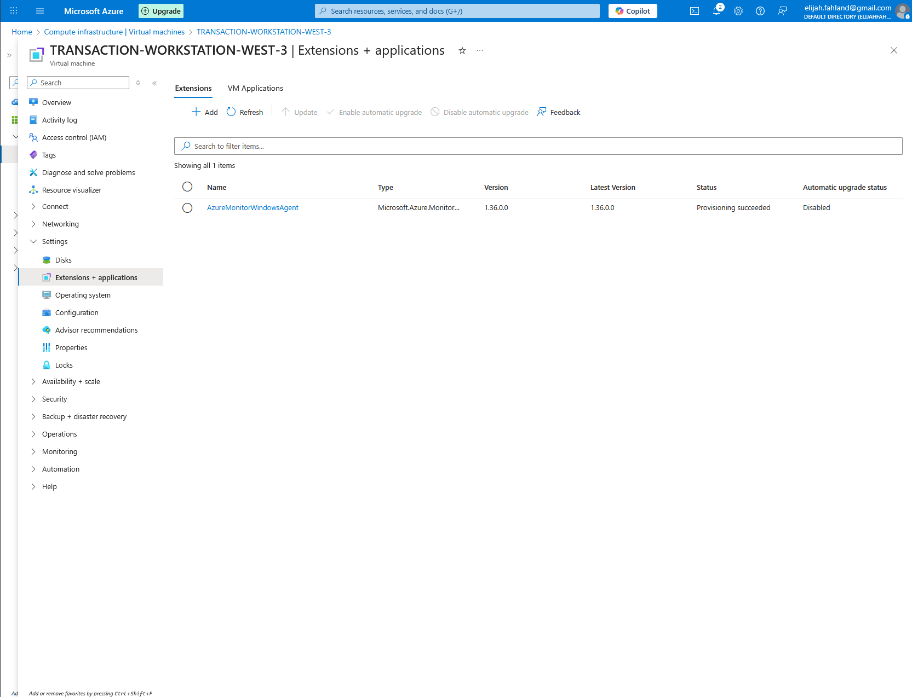Focus the global search resources box

point(457,11)
